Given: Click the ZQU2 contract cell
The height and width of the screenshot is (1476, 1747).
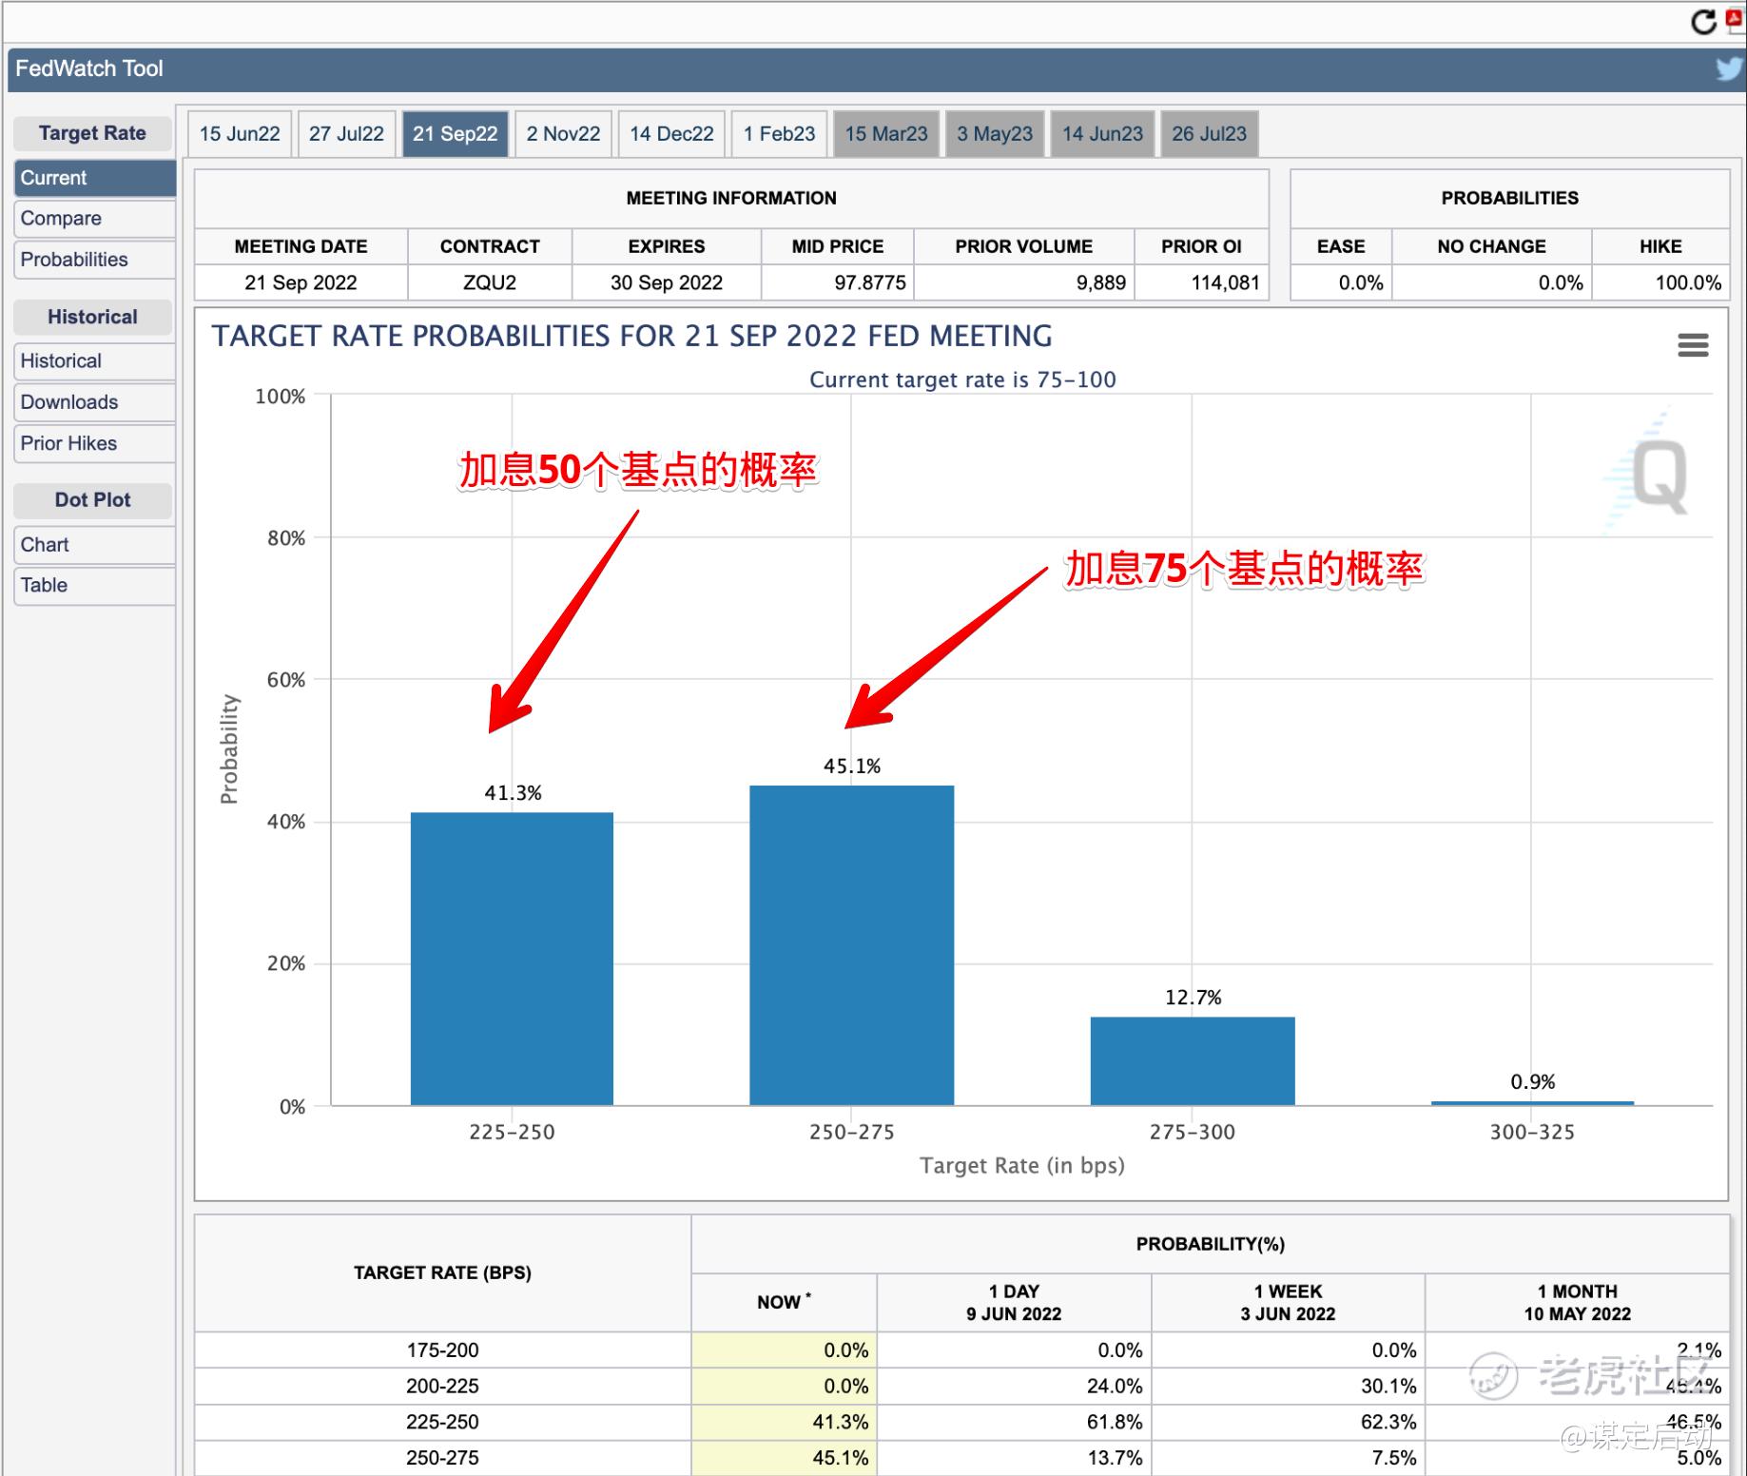Looking at the screenshot, I should (490, 282).
